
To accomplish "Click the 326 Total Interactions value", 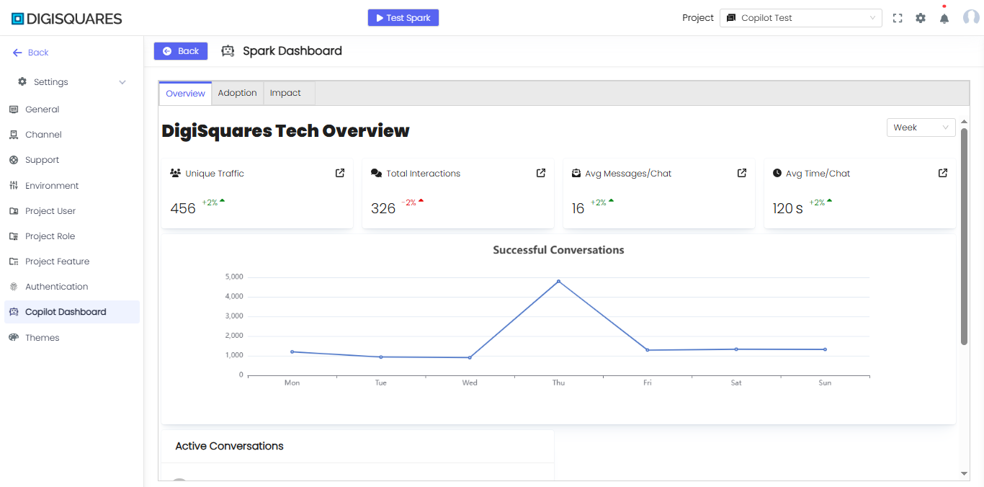I will click(x=383, y=208).
